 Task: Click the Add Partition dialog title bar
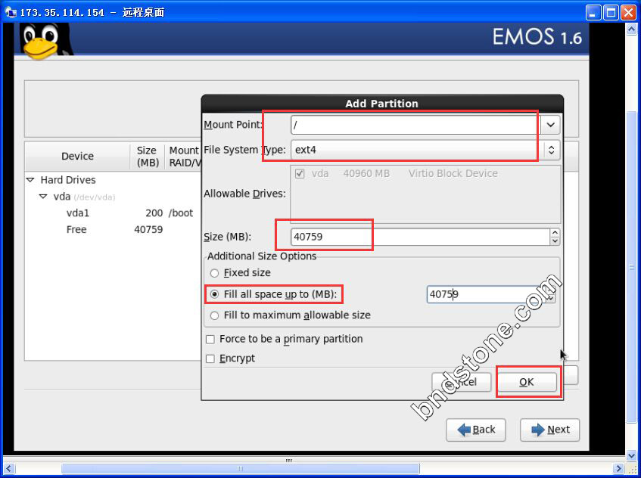(x=382, y=104)
